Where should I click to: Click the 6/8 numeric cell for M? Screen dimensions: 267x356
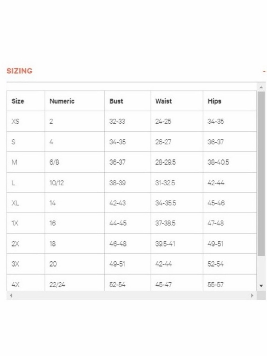pyautogui.click(x=75, y=162)
